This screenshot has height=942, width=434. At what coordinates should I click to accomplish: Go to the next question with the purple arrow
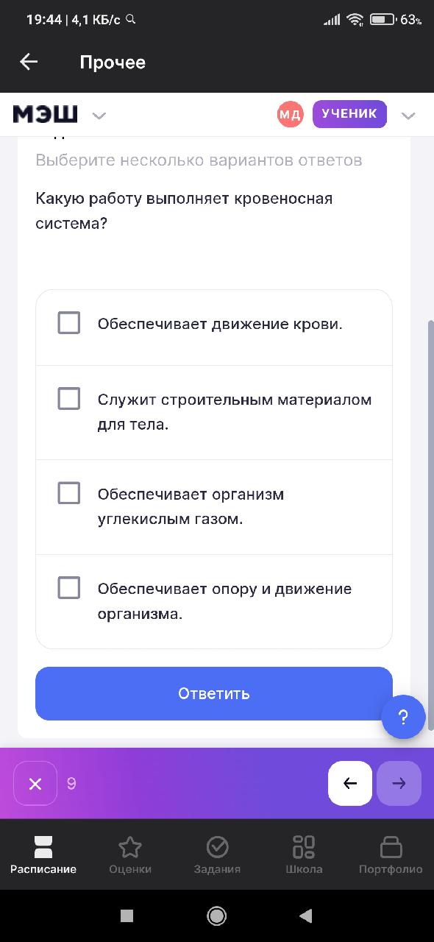[399, 784]
